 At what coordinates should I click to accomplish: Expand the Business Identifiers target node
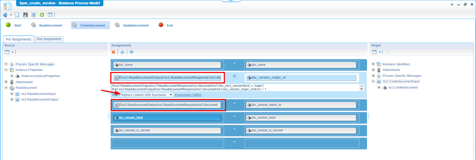[x=373, y=64]
